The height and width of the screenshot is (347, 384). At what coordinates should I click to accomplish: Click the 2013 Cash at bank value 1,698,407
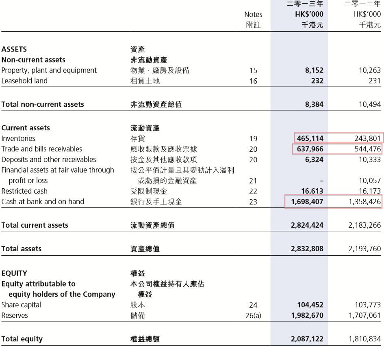pyautogui.click(x=307, y=202)
